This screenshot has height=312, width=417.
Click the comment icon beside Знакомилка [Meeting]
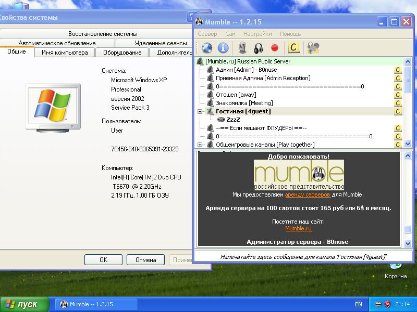pos(398,103)
